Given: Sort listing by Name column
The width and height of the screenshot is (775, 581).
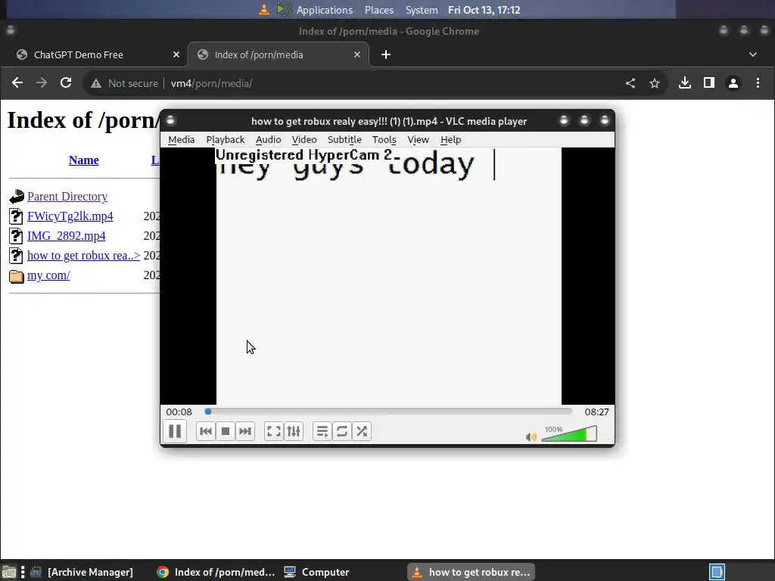Looking at the screenshot, I should (x=83, y=160).
